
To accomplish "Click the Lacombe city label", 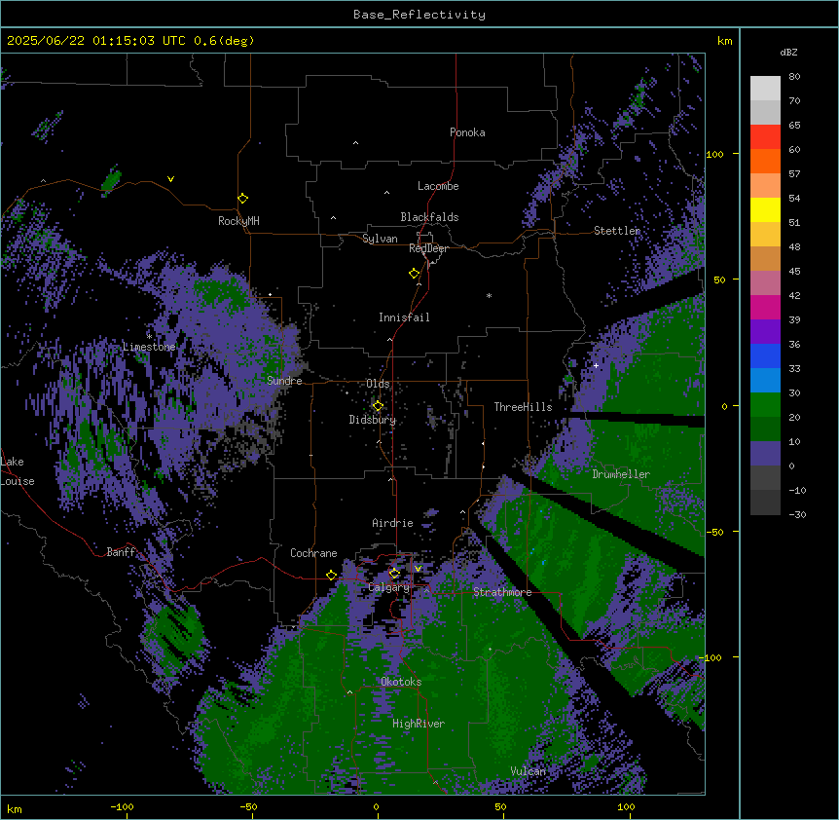I will click(438, 186).
